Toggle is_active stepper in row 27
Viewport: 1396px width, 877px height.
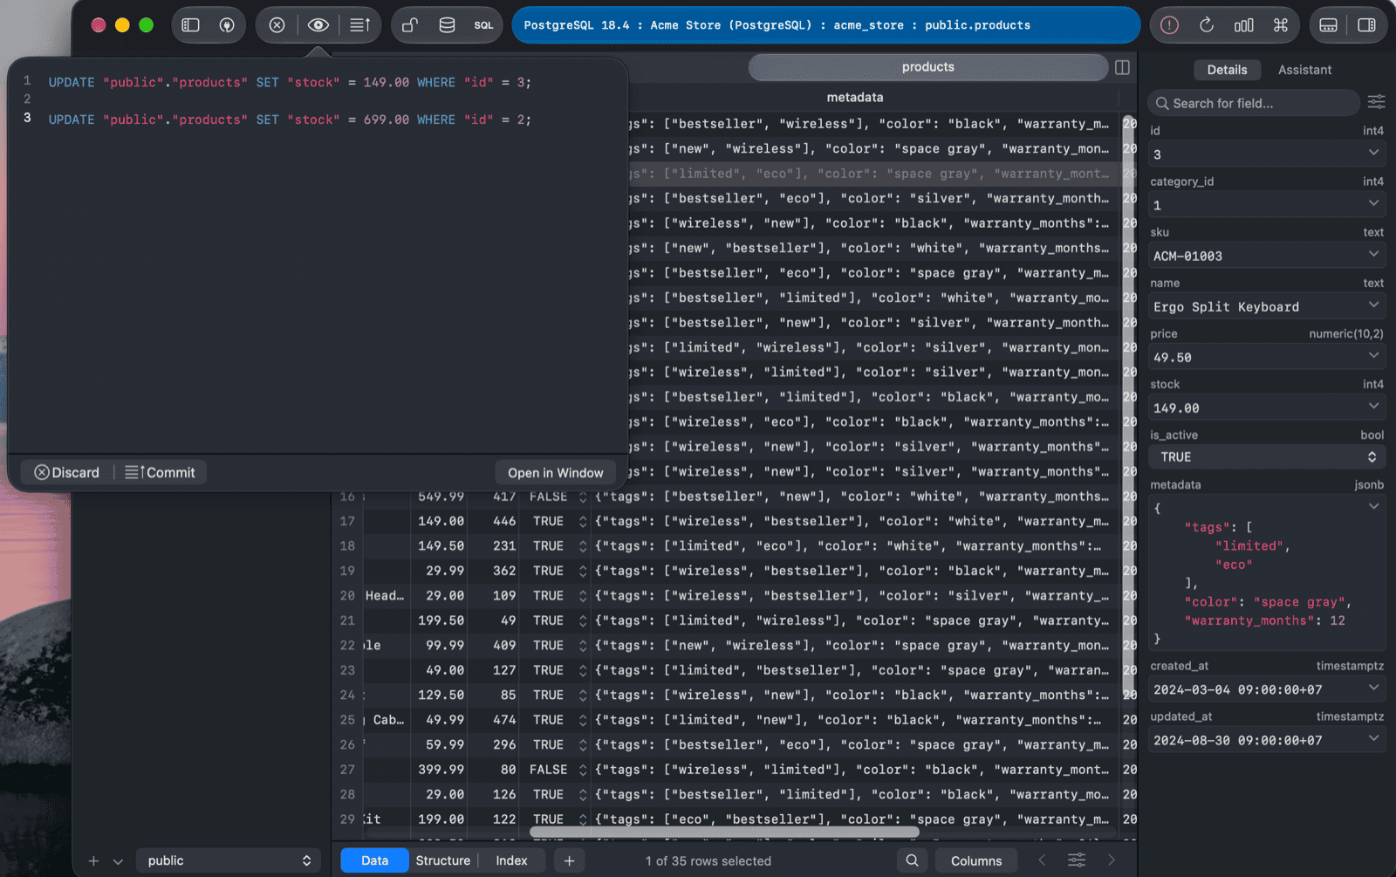pos(583,770)
